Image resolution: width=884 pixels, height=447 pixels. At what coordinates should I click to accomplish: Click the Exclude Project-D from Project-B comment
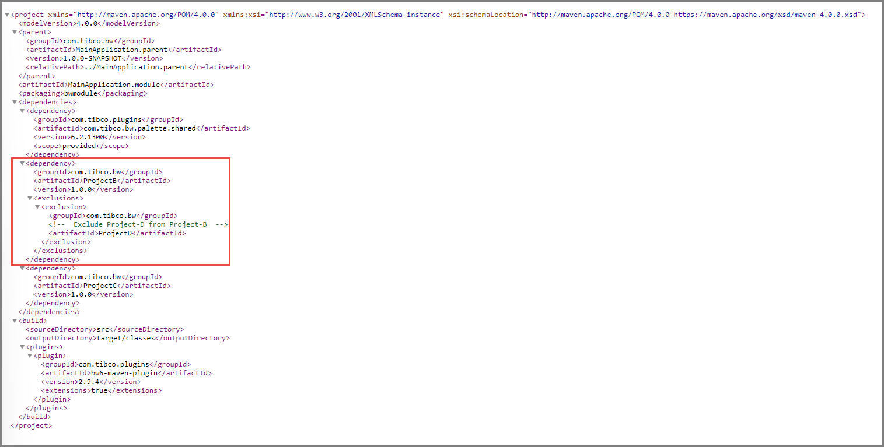[x=138, y=224]
